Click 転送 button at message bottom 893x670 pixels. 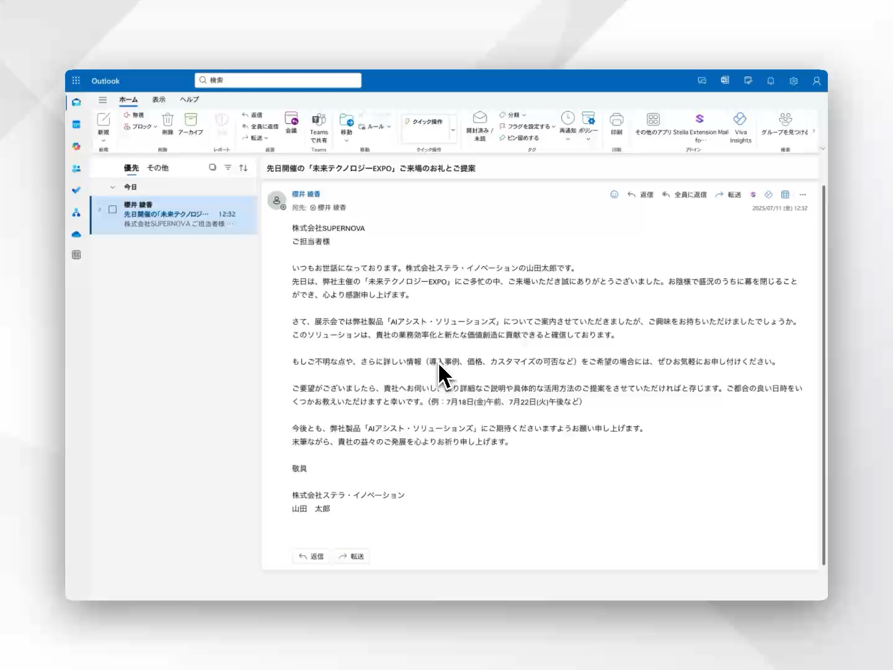coord(352,556)
